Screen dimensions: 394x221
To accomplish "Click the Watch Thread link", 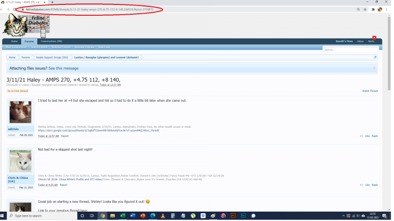I will (369, 91).
